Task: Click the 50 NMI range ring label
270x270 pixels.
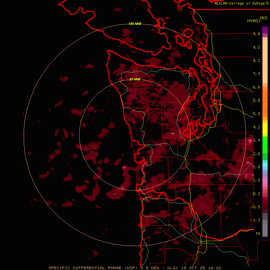Action: tap(135, 79)
